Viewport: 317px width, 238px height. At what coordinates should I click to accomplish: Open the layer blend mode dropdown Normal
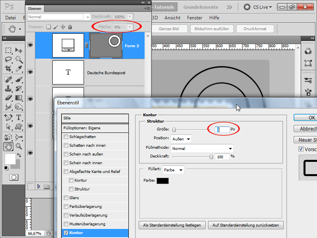click(59, 17)
